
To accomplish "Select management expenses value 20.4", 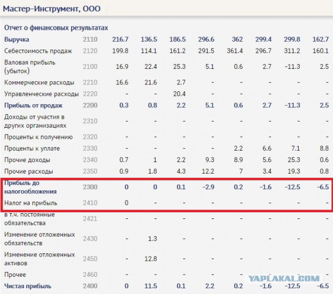I will (179, 94).
